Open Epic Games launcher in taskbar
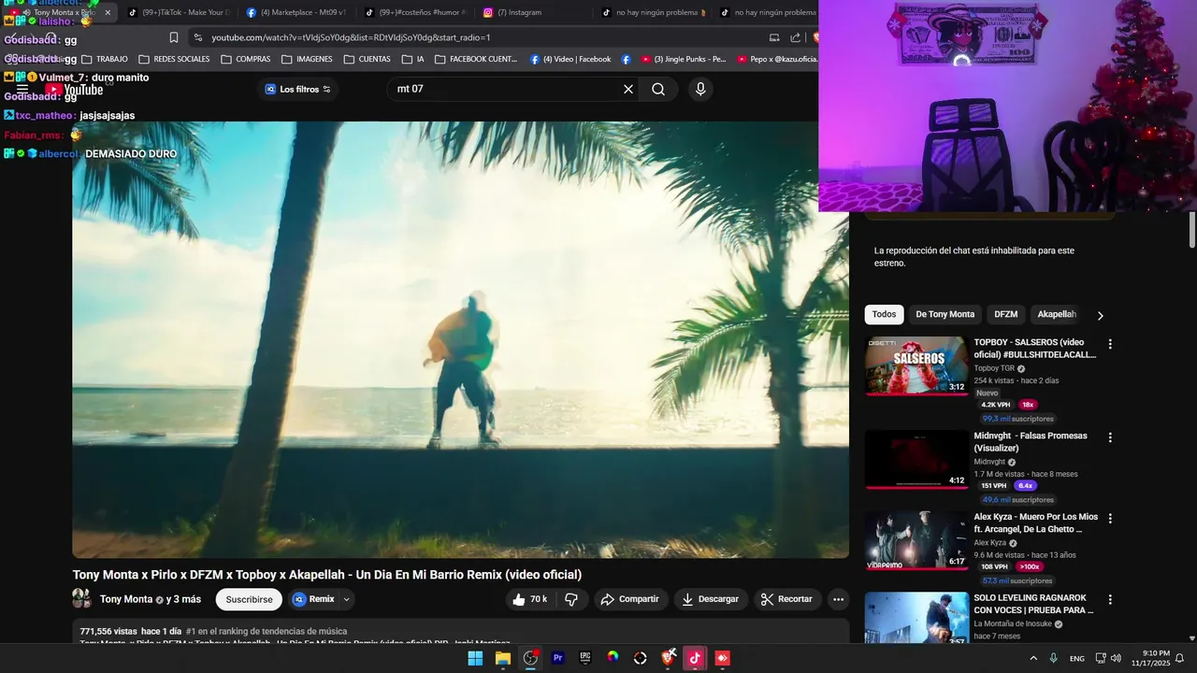Image resolution: width=1197 pixels, height=673 pixels. tap(585, 658)
